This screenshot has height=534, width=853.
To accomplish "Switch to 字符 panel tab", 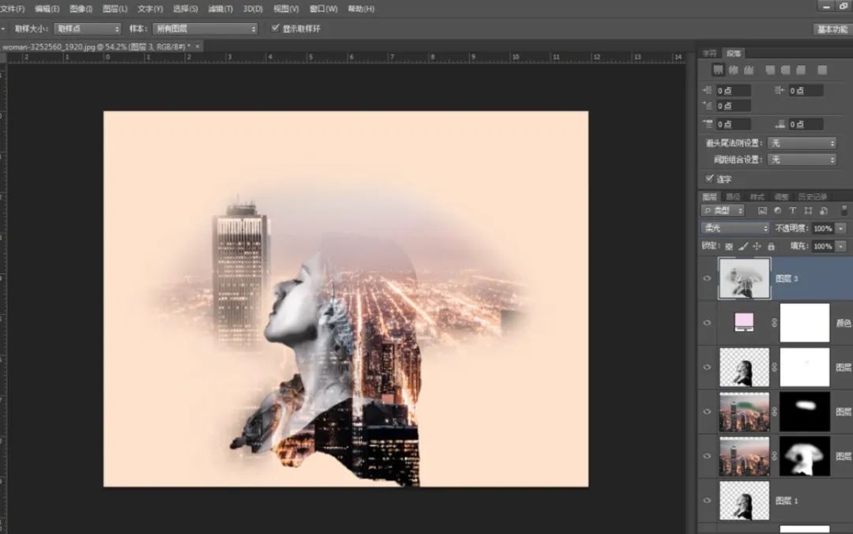I will coord(709,54).
